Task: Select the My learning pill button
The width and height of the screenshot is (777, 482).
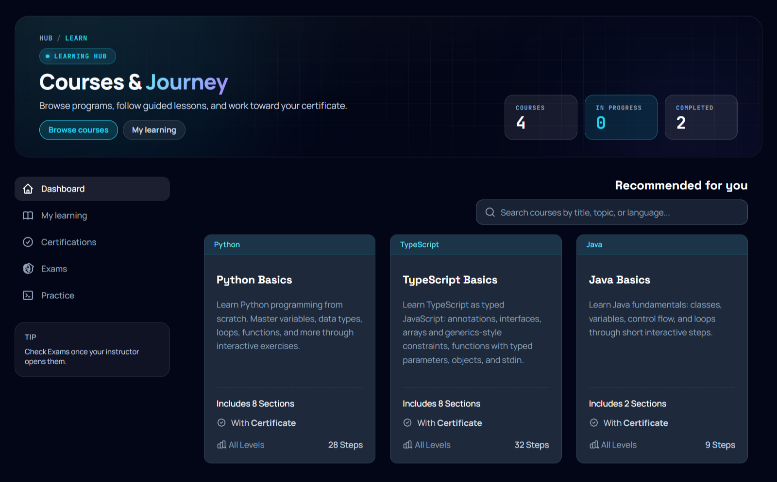Action: [154, 130]
